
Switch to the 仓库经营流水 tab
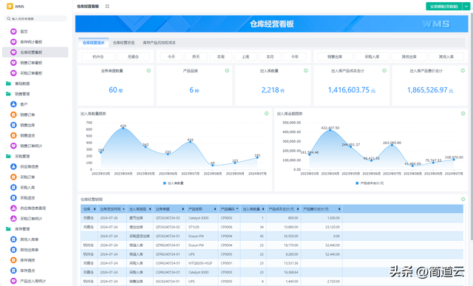click(x=94, y=43)
